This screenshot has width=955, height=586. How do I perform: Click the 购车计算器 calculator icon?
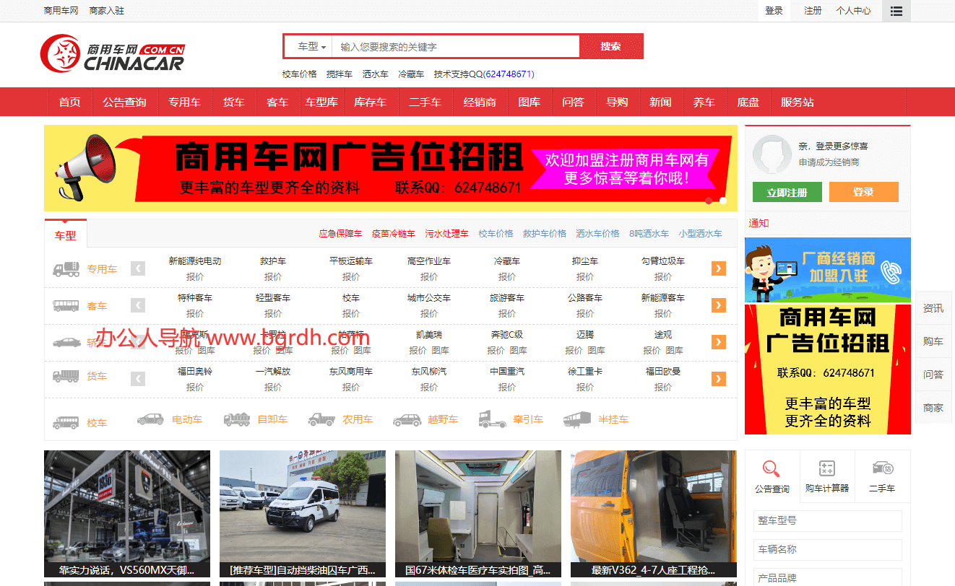pyautogui.click(x=827, y=470)
